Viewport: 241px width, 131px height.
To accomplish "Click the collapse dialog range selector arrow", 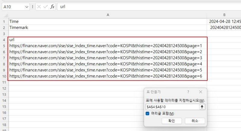I will [202, 107].
